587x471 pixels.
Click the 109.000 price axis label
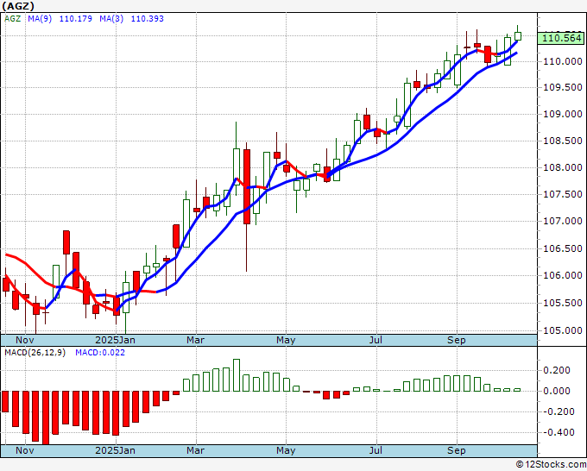pyautogui.click(x=563, y=114)
